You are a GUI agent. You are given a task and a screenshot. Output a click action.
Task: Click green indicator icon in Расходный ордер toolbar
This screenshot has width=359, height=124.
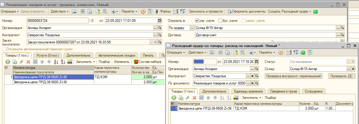click(303, 53)
